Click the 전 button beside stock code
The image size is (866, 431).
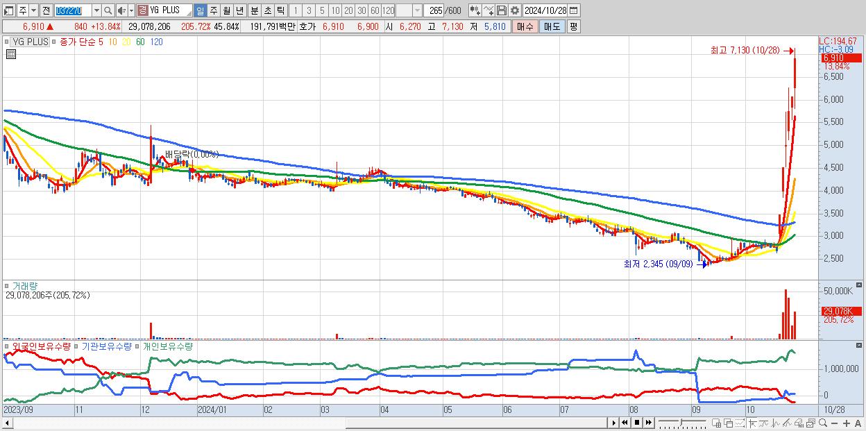[x=46, y=10]
